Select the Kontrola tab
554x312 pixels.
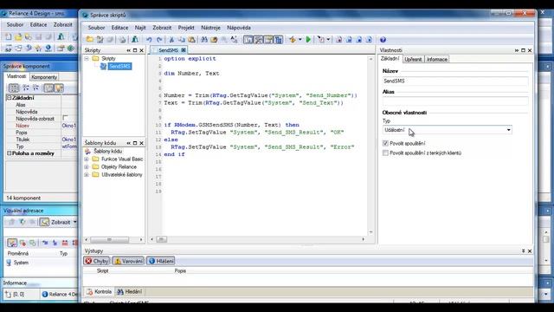pos(100,291)
